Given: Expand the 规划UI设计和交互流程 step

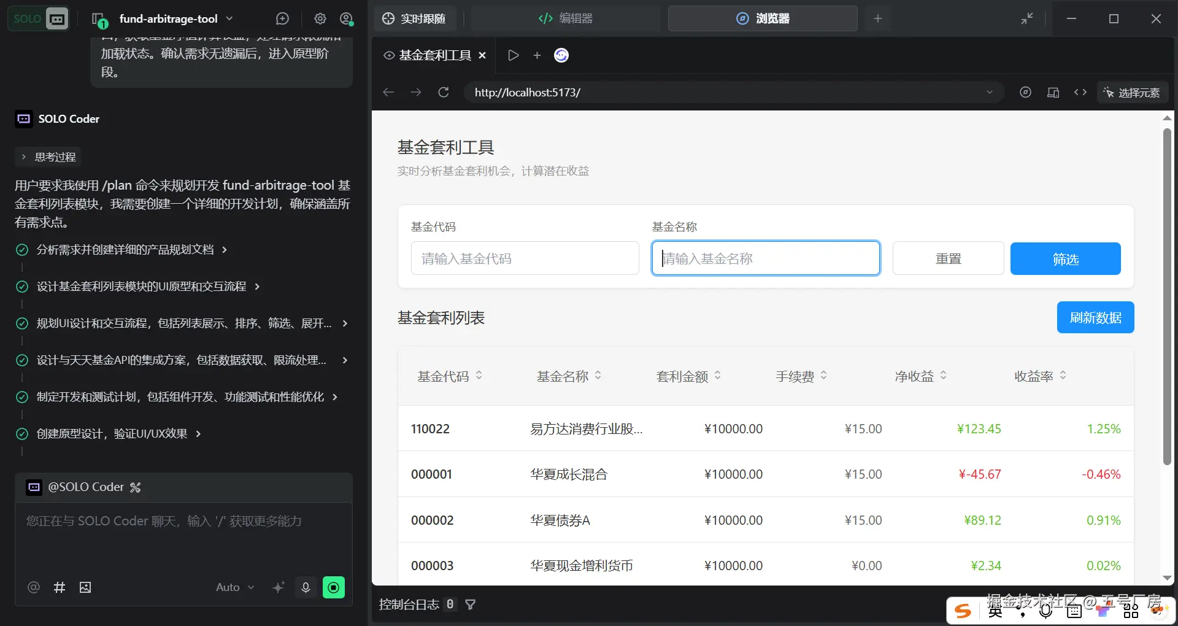Looking at the screenshot, I should (345, 323).
